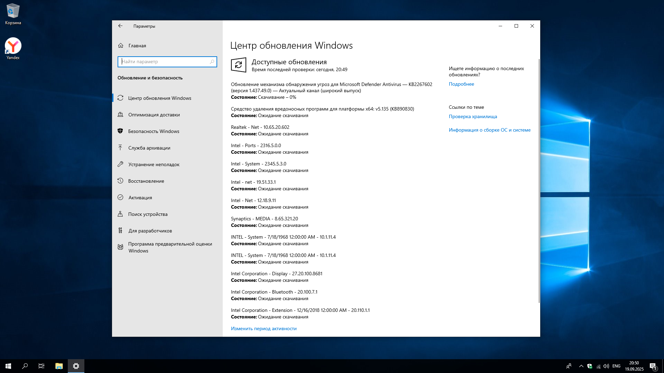The height and width of the screenshot is (373, 664).
Task: Click the Найти параметр search field
Action: [x=165, y=62]
